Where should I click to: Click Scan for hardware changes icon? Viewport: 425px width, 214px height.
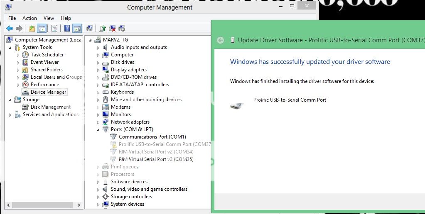click(x=90, y=28)
